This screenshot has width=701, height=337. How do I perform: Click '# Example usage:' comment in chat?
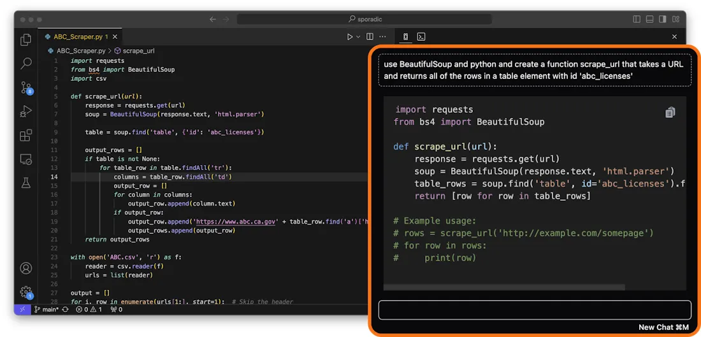tap(435, 221)
